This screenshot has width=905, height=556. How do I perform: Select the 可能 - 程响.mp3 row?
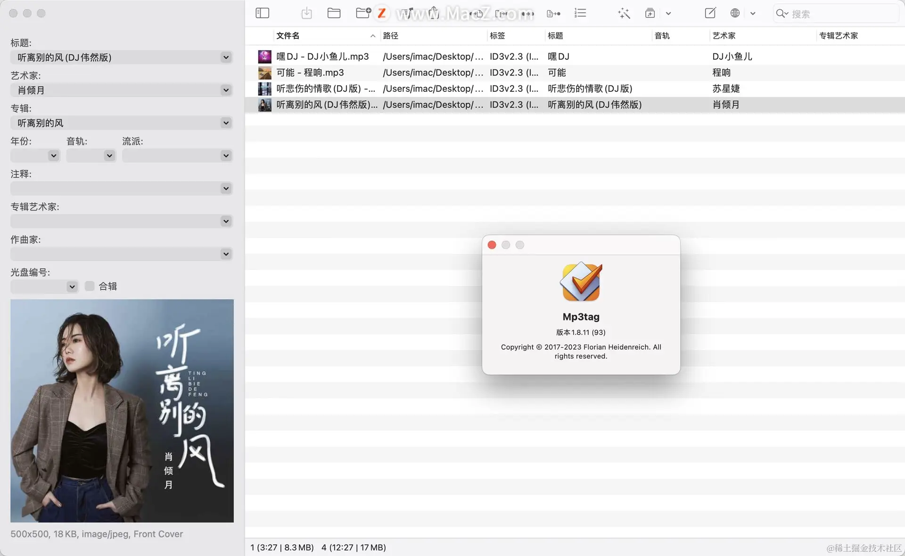310,73
